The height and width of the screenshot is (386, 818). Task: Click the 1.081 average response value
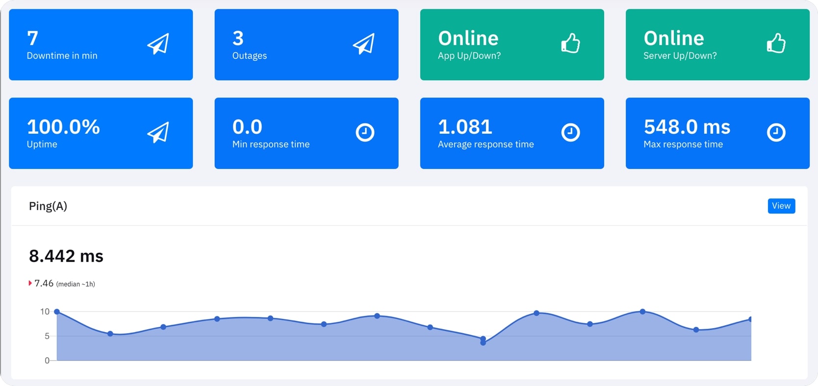(x=465, y=127)
